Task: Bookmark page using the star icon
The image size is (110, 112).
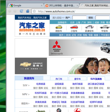Action: click(34, 11)
